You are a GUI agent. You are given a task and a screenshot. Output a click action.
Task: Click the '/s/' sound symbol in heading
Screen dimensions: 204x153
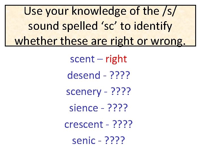pyautogui.click(x=169, y=11)
